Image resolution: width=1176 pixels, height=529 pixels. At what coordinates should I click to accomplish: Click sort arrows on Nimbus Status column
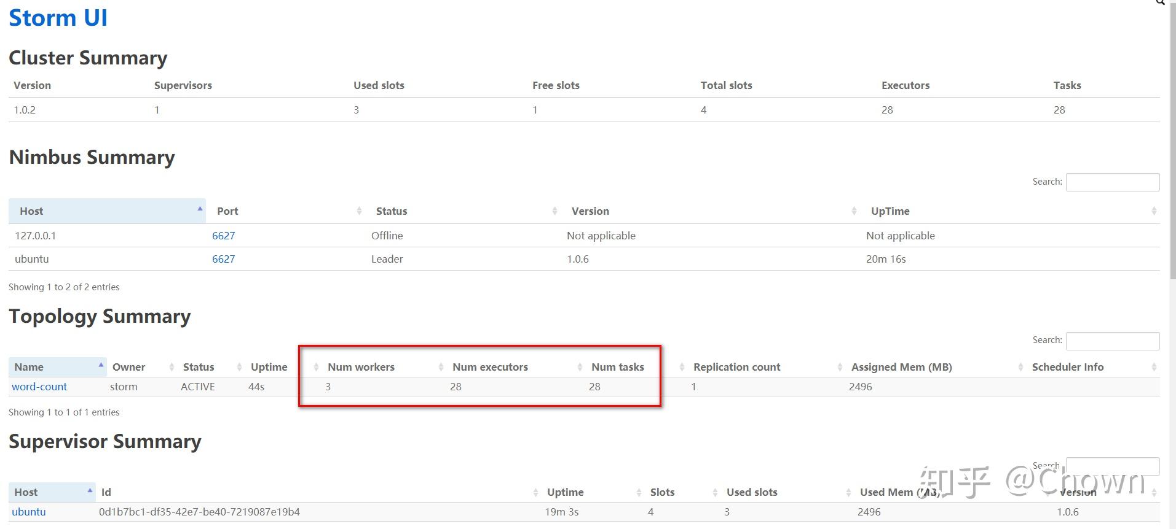pos(554,211)
